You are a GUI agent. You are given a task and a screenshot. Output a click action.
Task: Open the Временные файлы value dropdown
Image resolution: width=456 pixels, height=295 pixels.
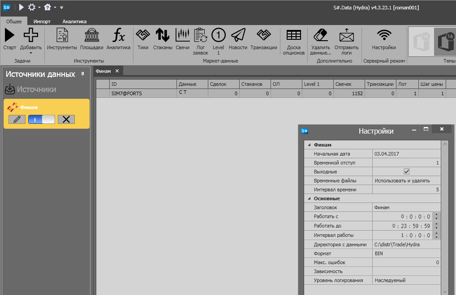tap(407, 181)
